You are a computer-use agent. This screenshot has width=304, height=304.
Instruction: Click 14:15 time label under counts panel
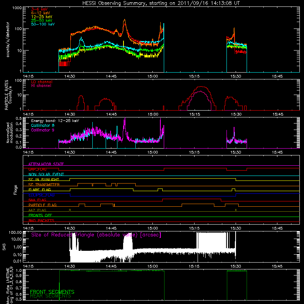[x=28, y=76]
